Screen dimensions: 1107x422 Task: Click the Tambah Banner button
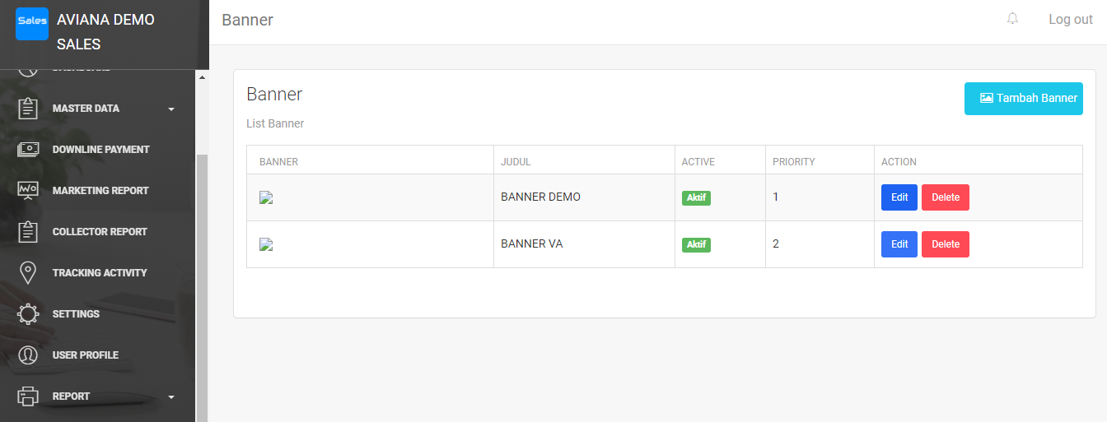(1023, 99)
